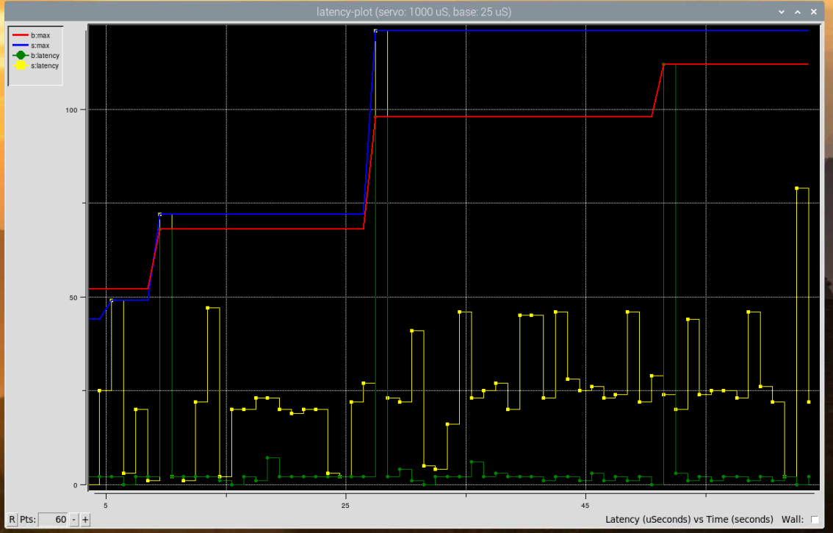
Task: Click the x-axis label 45
Action: (x=585, y=505)
